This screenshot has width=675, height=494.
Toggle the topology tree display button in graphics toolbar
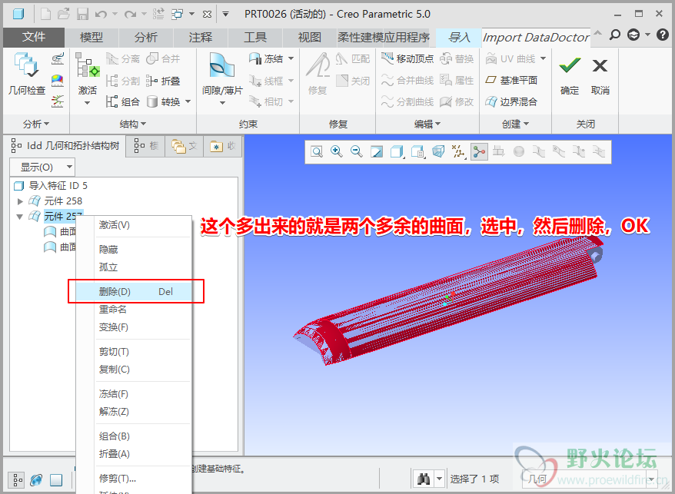tap(479, 151)
